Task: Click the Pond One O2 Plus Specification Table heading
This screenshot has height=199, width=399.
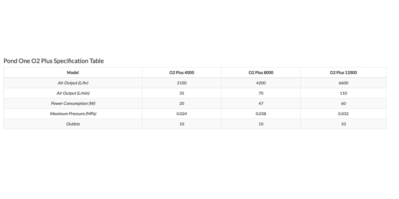Action: coord(54,61)
